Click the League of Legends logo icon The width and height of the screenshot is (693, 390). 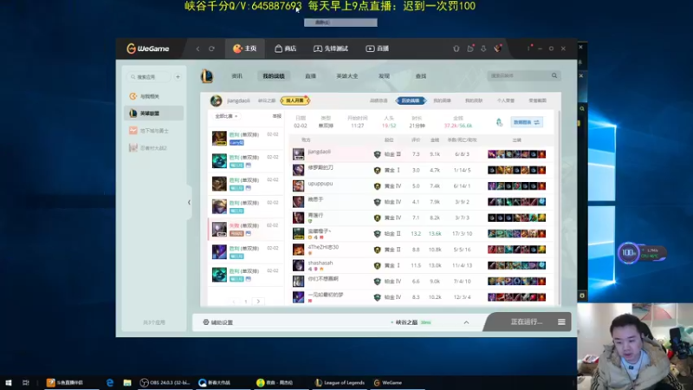pos(207,76)
